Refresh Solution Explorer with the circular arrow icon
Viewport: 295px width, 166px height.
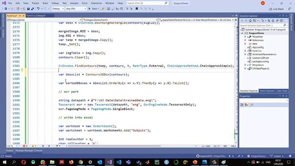pyautogui.click(x=273, y=21)
